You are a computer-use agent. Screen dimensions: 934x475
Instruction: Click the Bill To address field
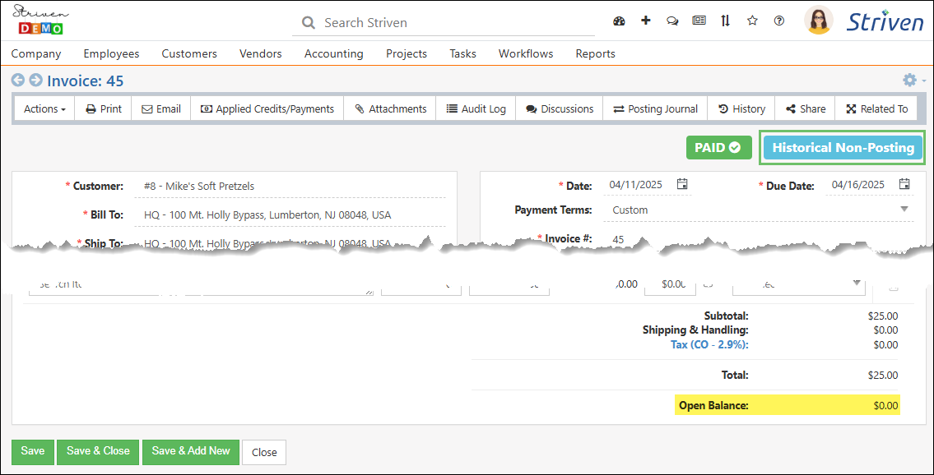point(290,214)
